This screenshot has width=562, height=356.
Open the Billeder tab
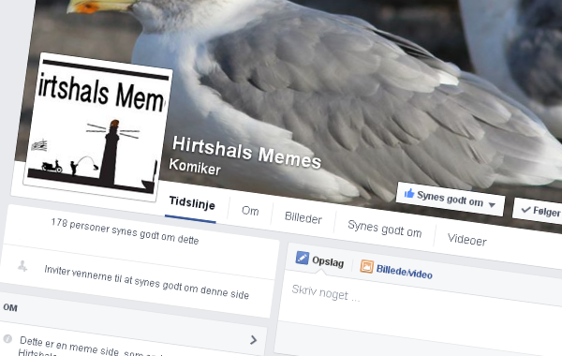click(303, 217)
